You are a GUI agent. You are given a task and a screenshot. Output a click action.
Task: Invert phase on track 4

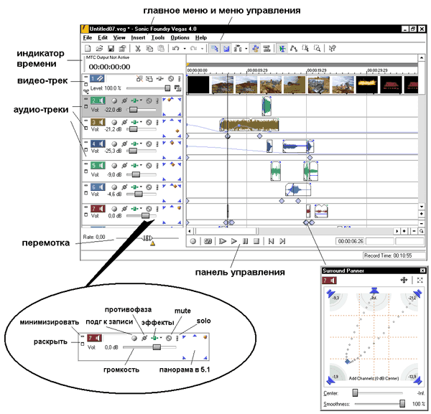click(124, 144)
